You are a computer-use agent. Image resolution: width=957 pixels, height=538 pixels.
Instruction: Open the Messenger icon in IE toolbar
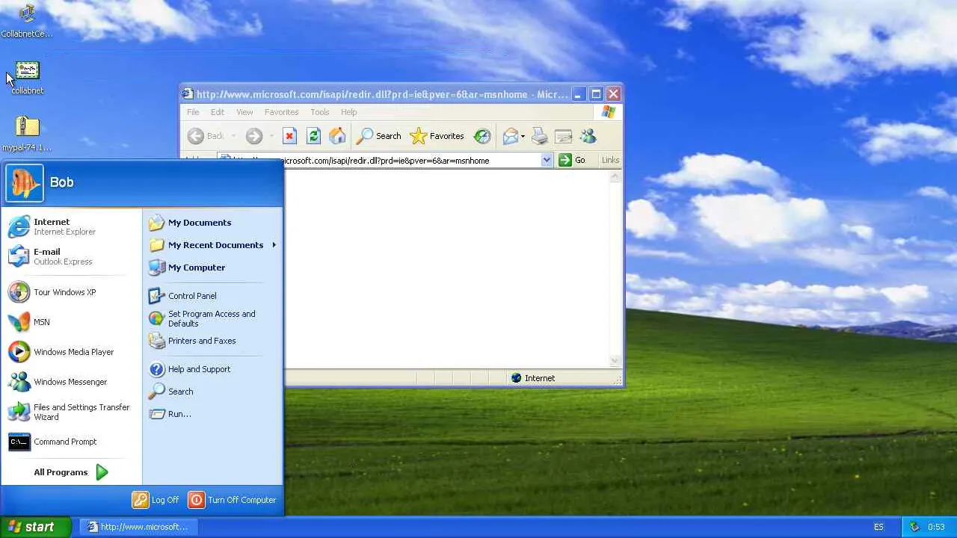(588, 136)
